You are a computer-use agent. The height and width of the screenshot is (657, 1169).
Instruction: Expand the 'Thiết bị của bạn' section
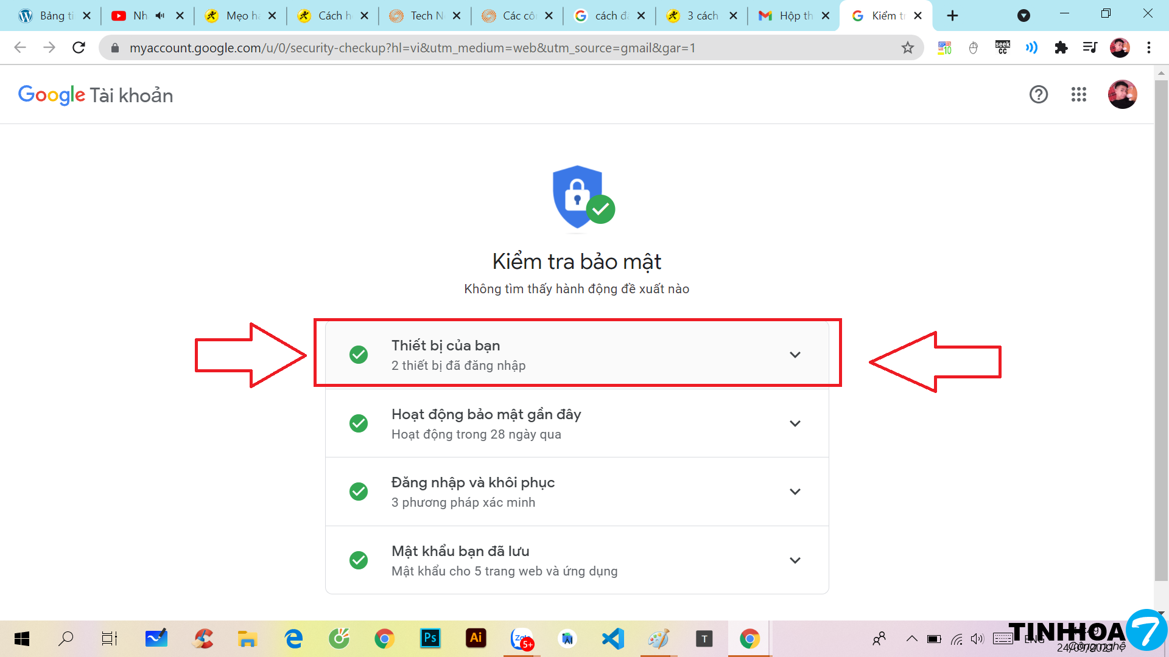tap(795, 355)
